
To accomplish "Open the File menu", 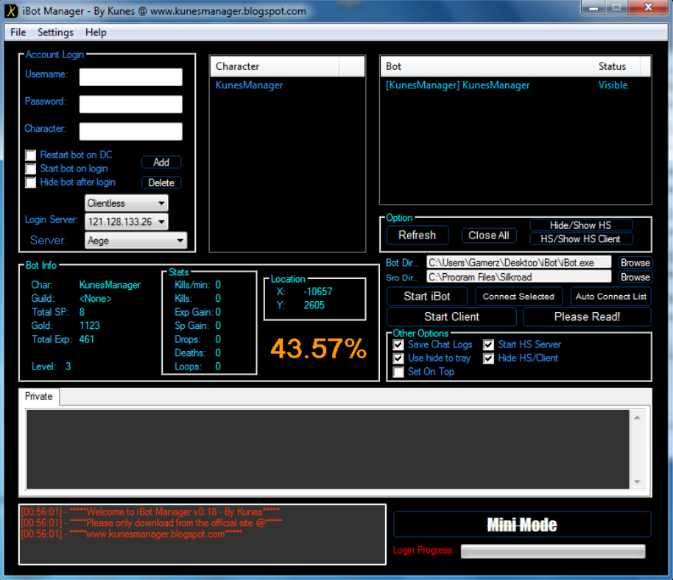I will tap(18, 32).
